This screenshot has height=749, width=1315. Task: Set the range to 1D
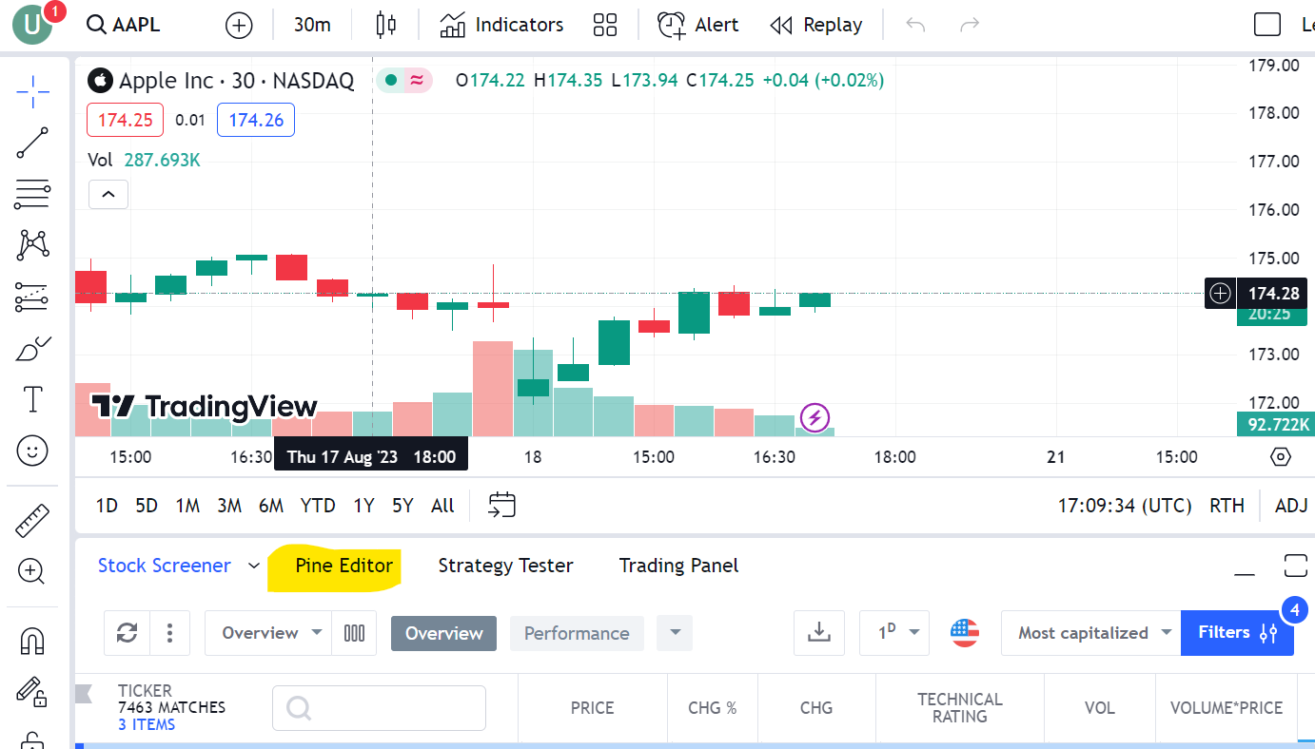107,506
